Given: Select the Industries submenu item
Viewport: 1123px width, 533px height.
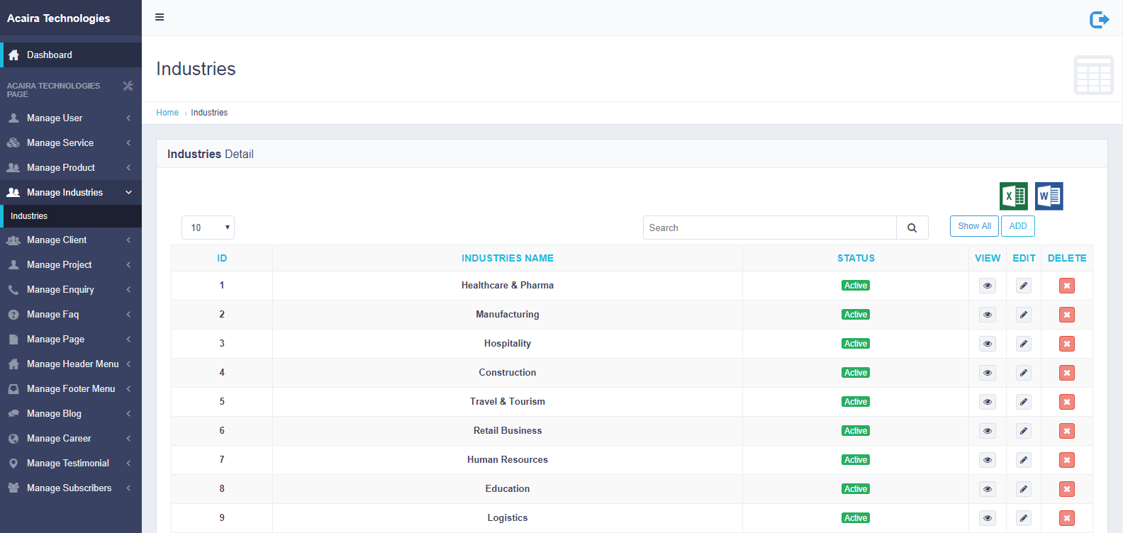Looking at the screenshot, I should pos(30,216).
